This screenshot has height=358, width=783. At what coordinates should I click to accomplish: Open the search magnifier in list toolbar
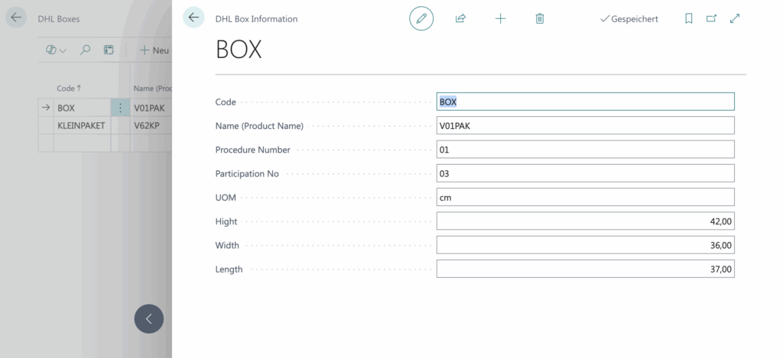pos(86,50)
